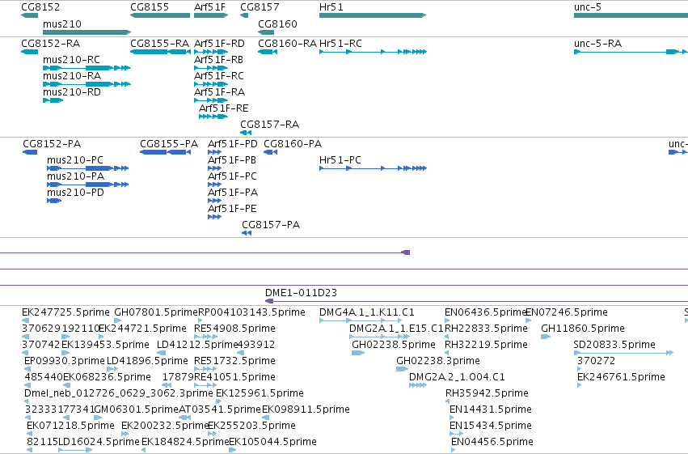Open the RE54908.5prime EST label
The height and width of the screenshot is (454, 688).
coord(234,329)
